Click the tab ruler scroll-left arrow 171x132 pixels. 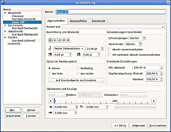[51, 101]
